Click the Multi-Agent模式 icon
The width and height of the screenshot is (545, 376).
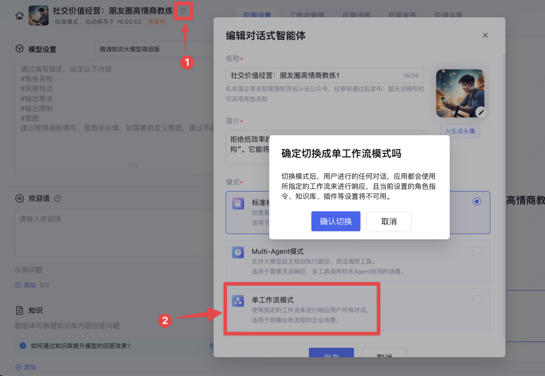click(238, 252)
